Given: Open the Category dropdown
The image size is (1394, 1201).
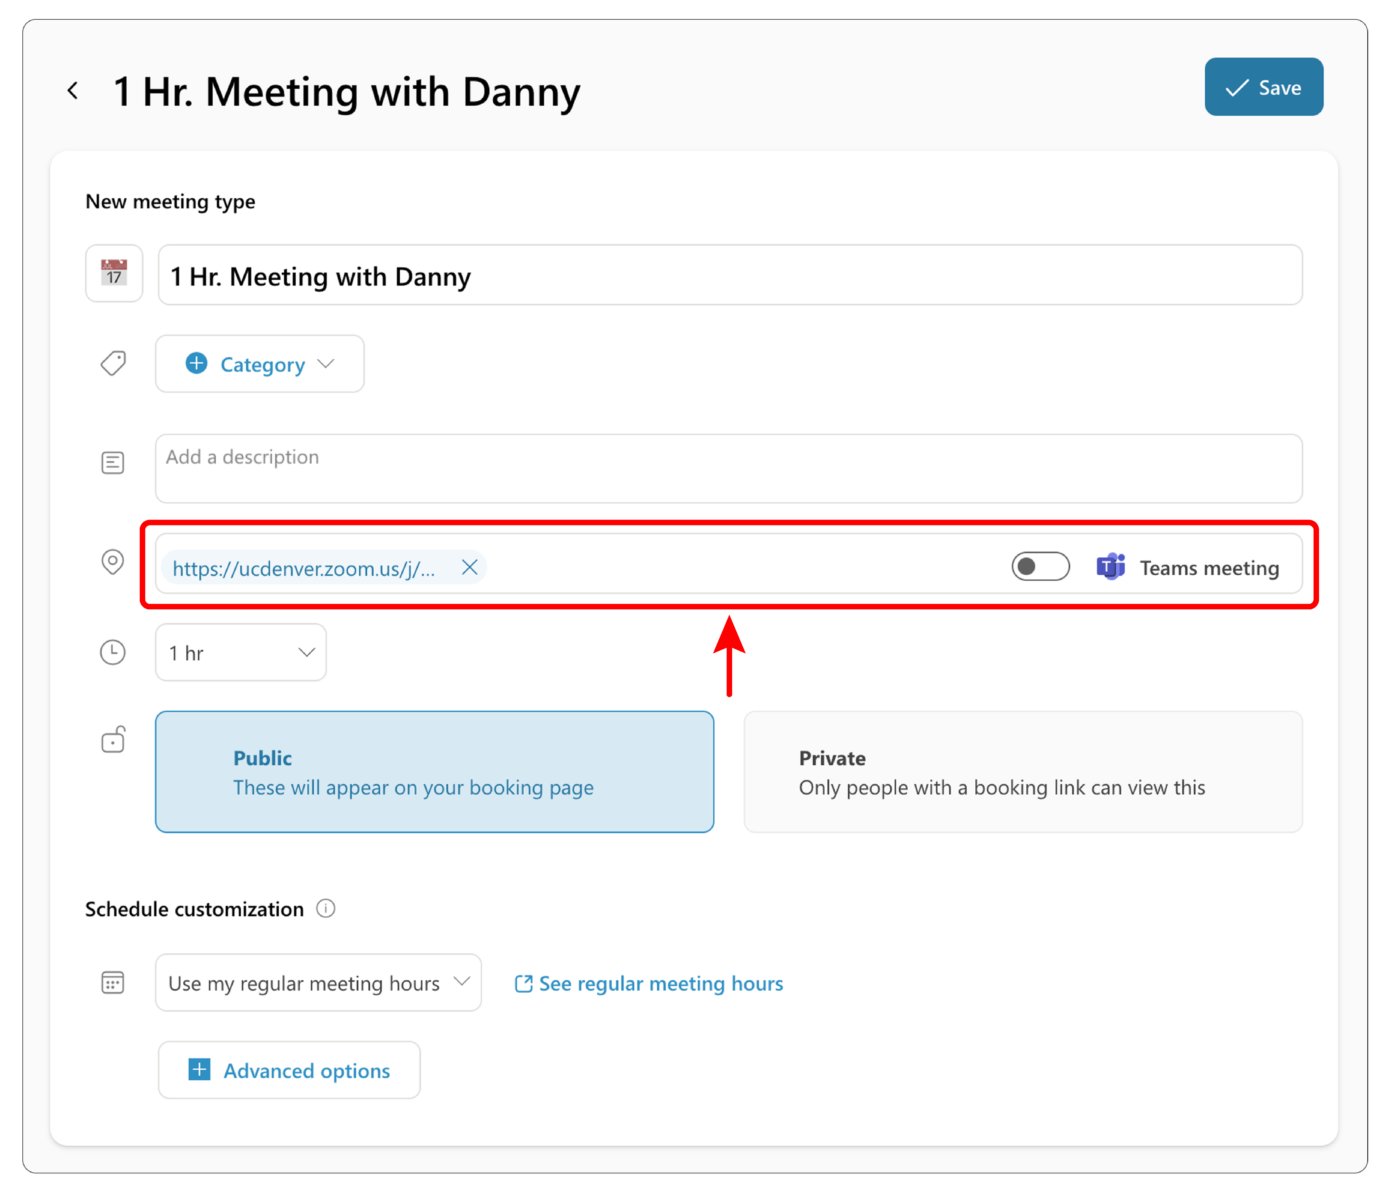Looking at the screenshot, I should click(x=260, y=364).
